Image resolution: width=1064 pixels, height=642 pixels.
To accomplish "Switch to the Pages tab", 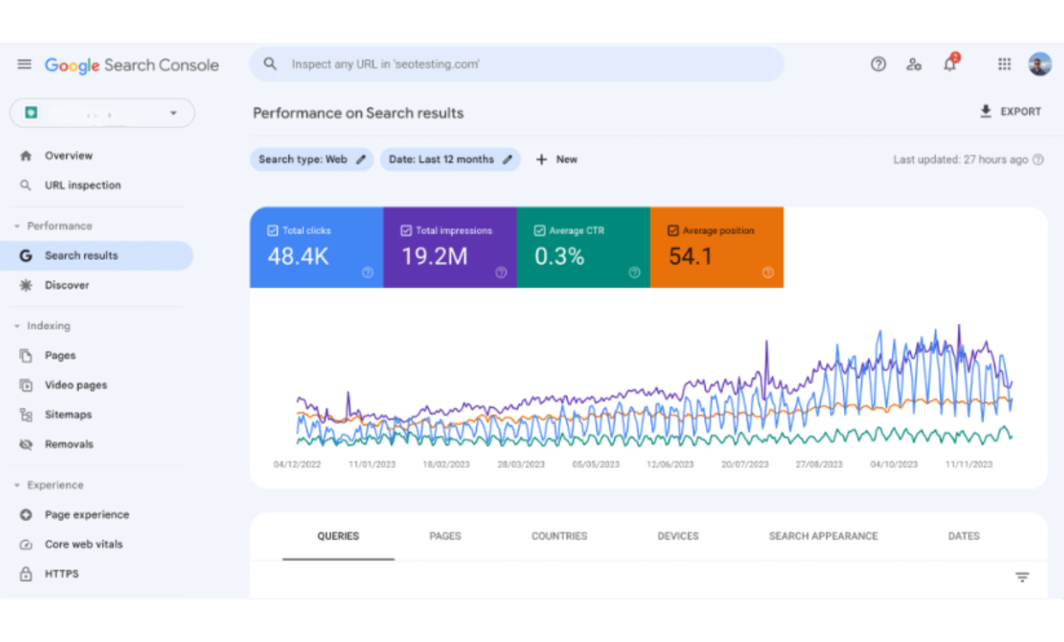I will point(445,536).
